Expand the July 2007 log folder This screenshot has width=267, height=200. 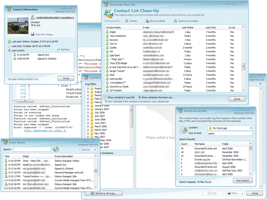(x=88, y=116)
